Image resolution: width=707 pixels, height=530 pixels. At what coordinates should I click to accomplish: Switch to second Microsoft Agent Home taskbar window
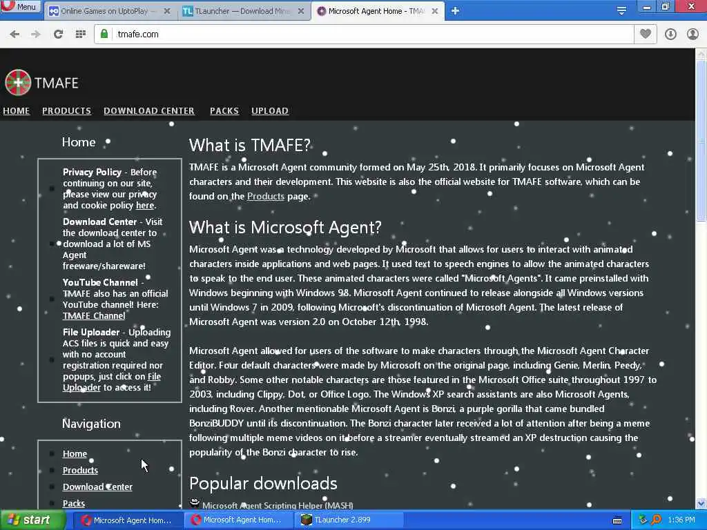[x=238, y=520]
